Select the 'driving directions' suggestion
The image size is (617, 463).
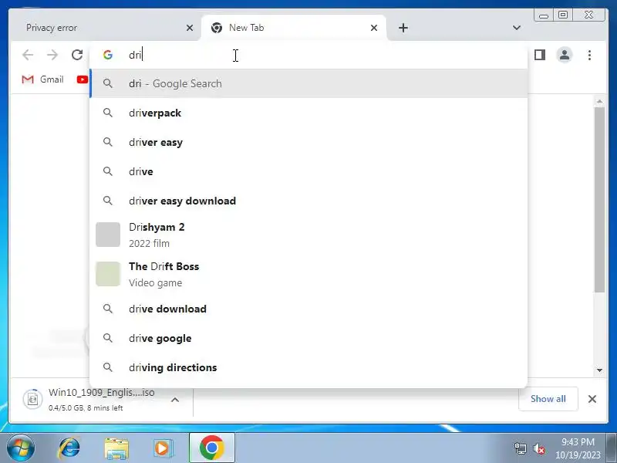pos(308,367)
